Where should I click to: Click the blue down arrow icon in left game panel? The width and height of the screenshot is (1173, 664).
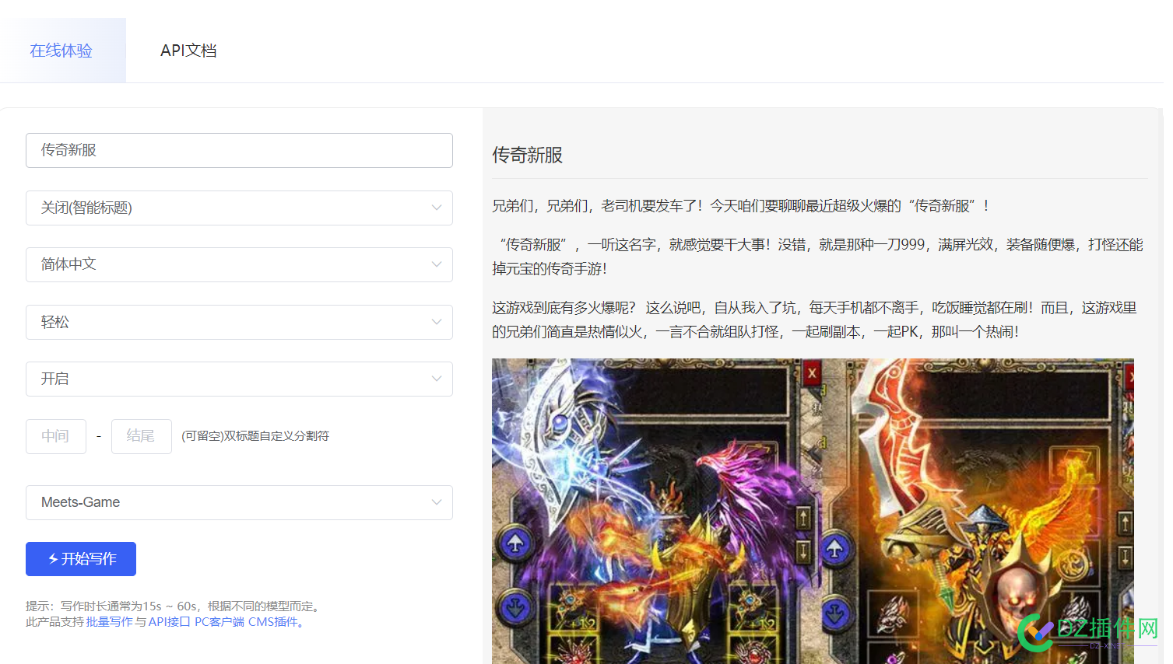coord(515,609)
